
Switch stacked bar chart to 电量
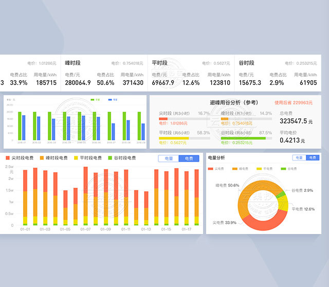tap(169, 158)
